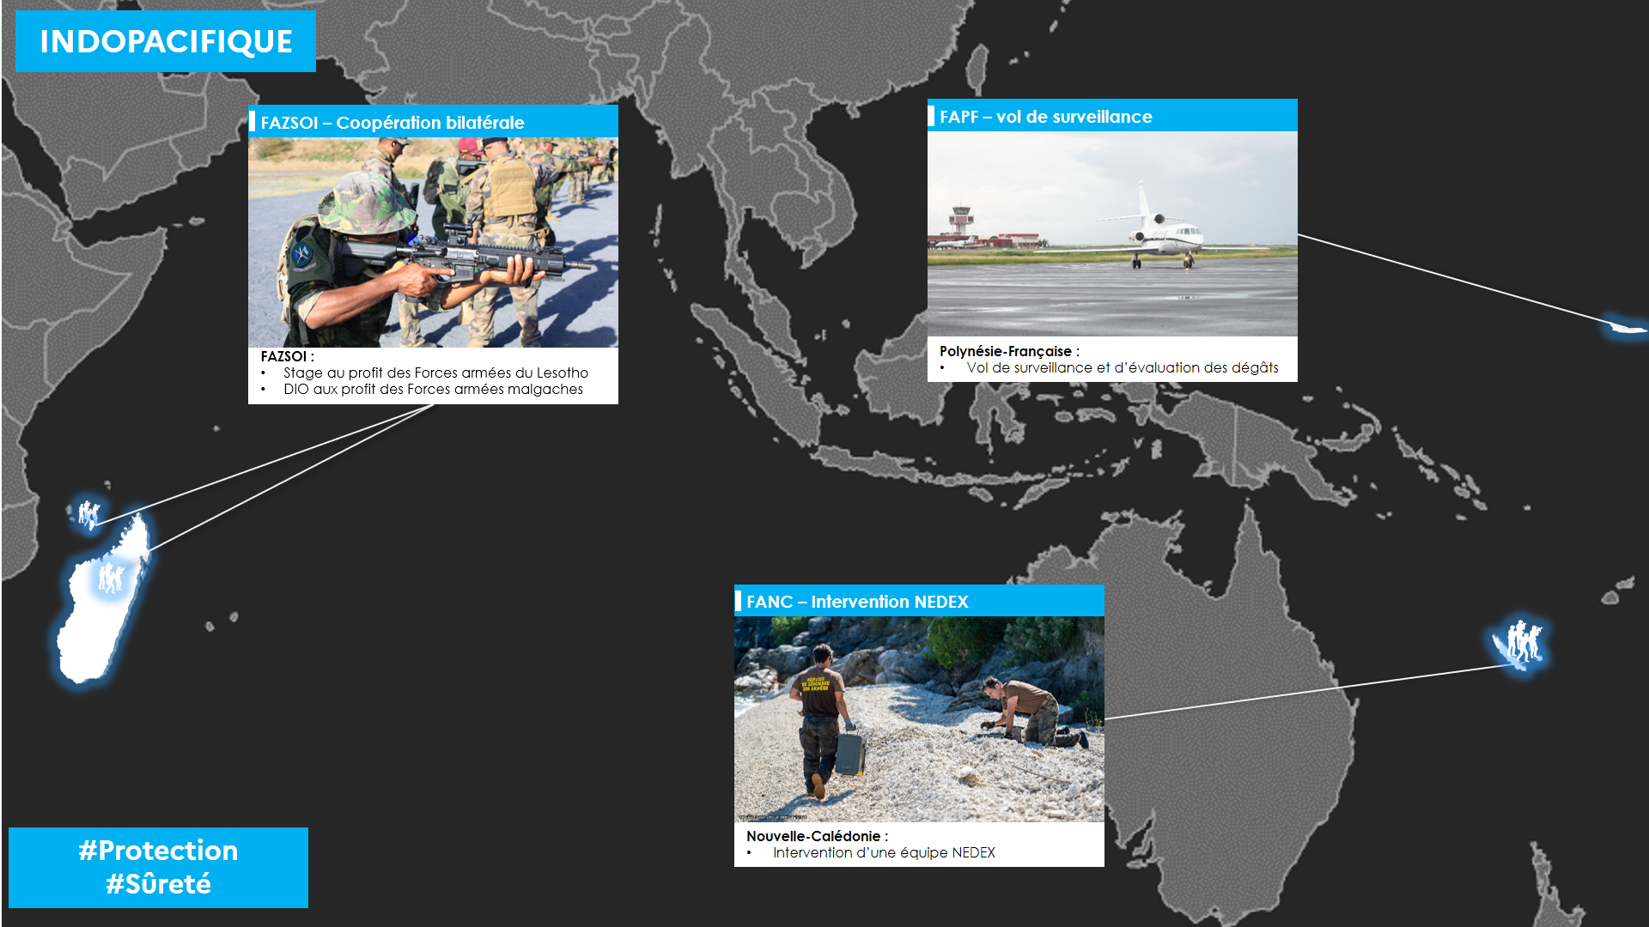Select the soldiers icon over New Caledonia
The image size is (1649, 927).
1521,640
